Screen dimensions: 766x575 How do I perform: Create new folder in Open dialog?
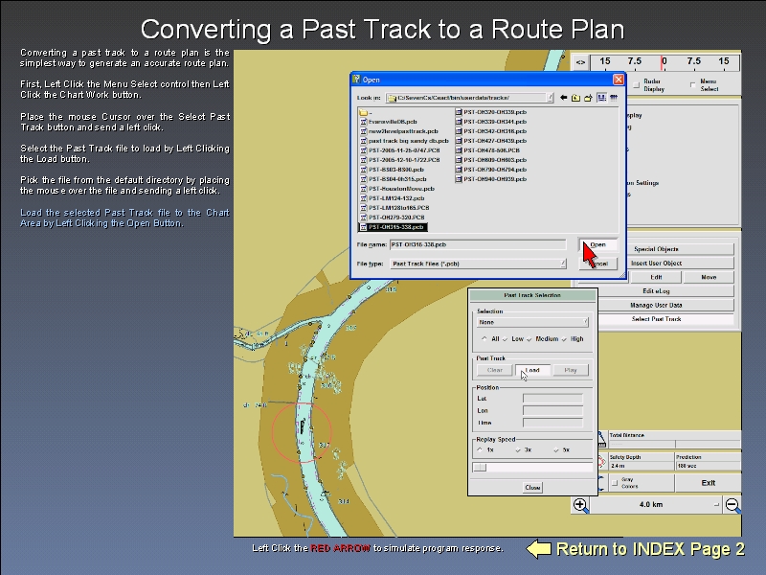(588, 97)
